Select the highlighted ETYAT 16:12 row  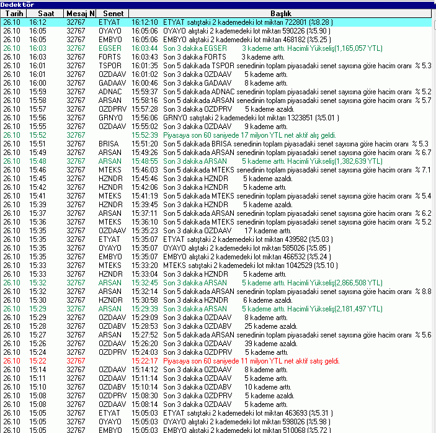click(x=217, y=22)
